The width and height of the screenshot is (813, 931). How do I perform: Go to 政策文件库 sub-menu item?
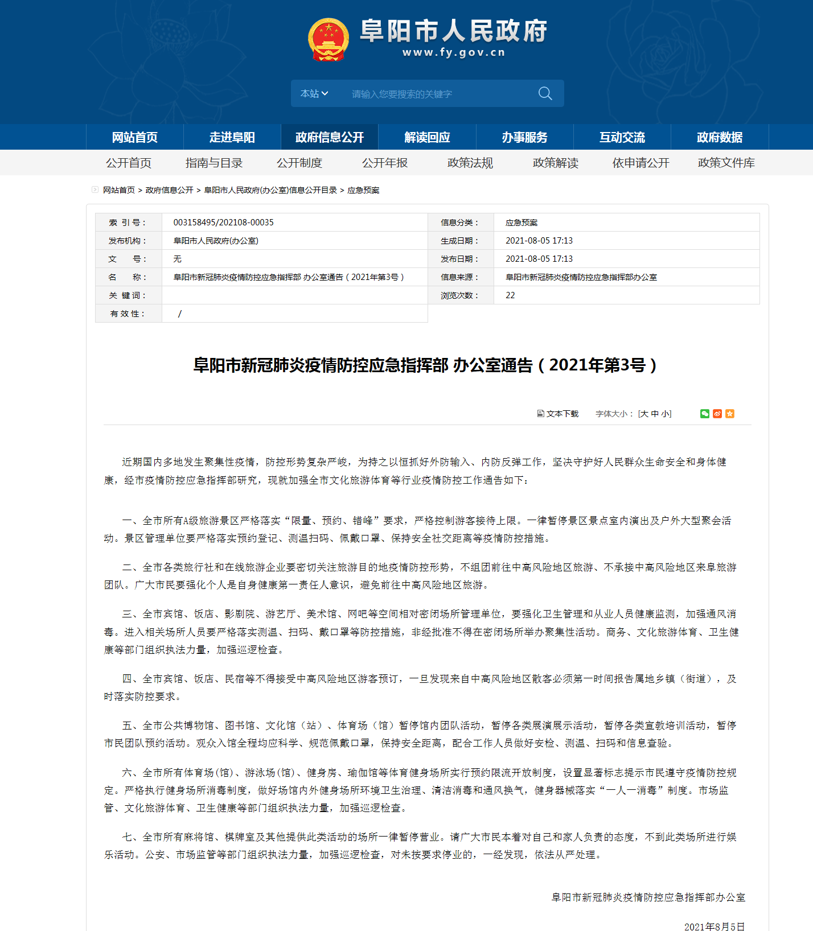726,163
